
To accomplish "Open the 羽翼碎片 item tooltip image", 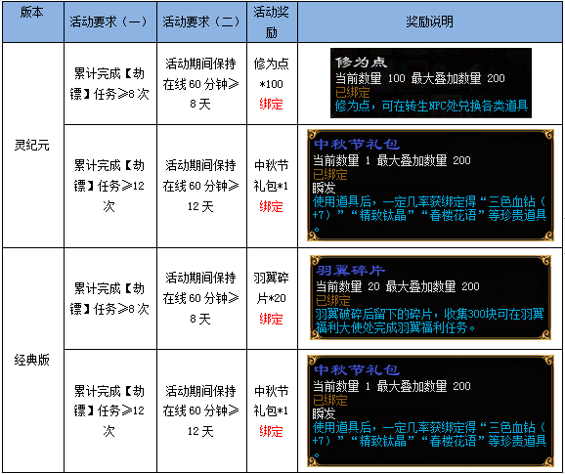I will [x=431, y=297].
